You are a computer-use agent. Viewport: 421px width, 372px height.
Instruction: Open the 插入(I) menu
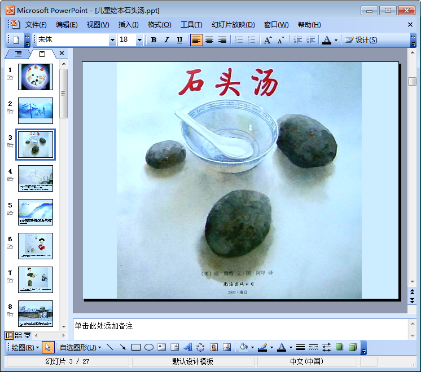(128, 25)
